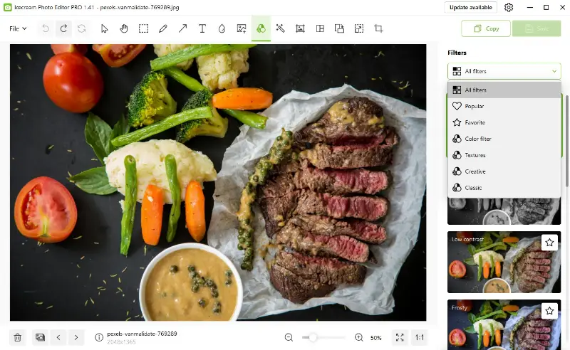
Task: Collapse the All filters combo box
Action: (504, 71)
